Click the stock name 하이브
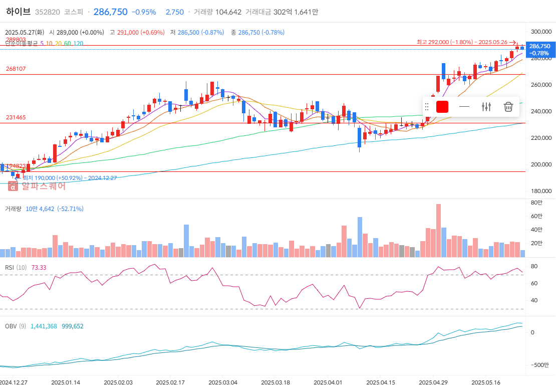 pos(18,12)
